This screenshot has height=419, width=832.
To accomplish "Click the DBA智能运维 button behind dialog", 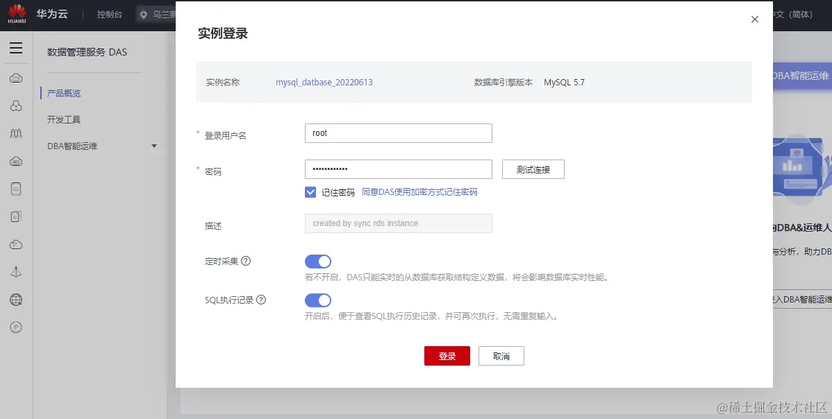I will coord(801,76).
